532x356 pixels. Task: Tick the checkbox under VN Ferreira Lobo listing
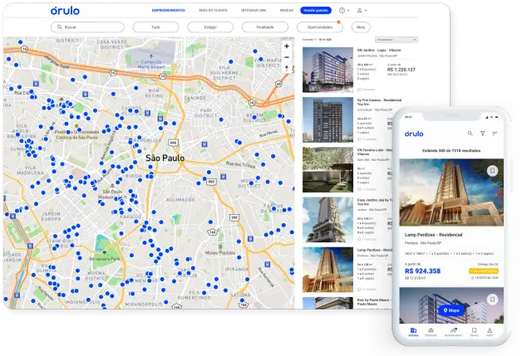tap(358, 188)
